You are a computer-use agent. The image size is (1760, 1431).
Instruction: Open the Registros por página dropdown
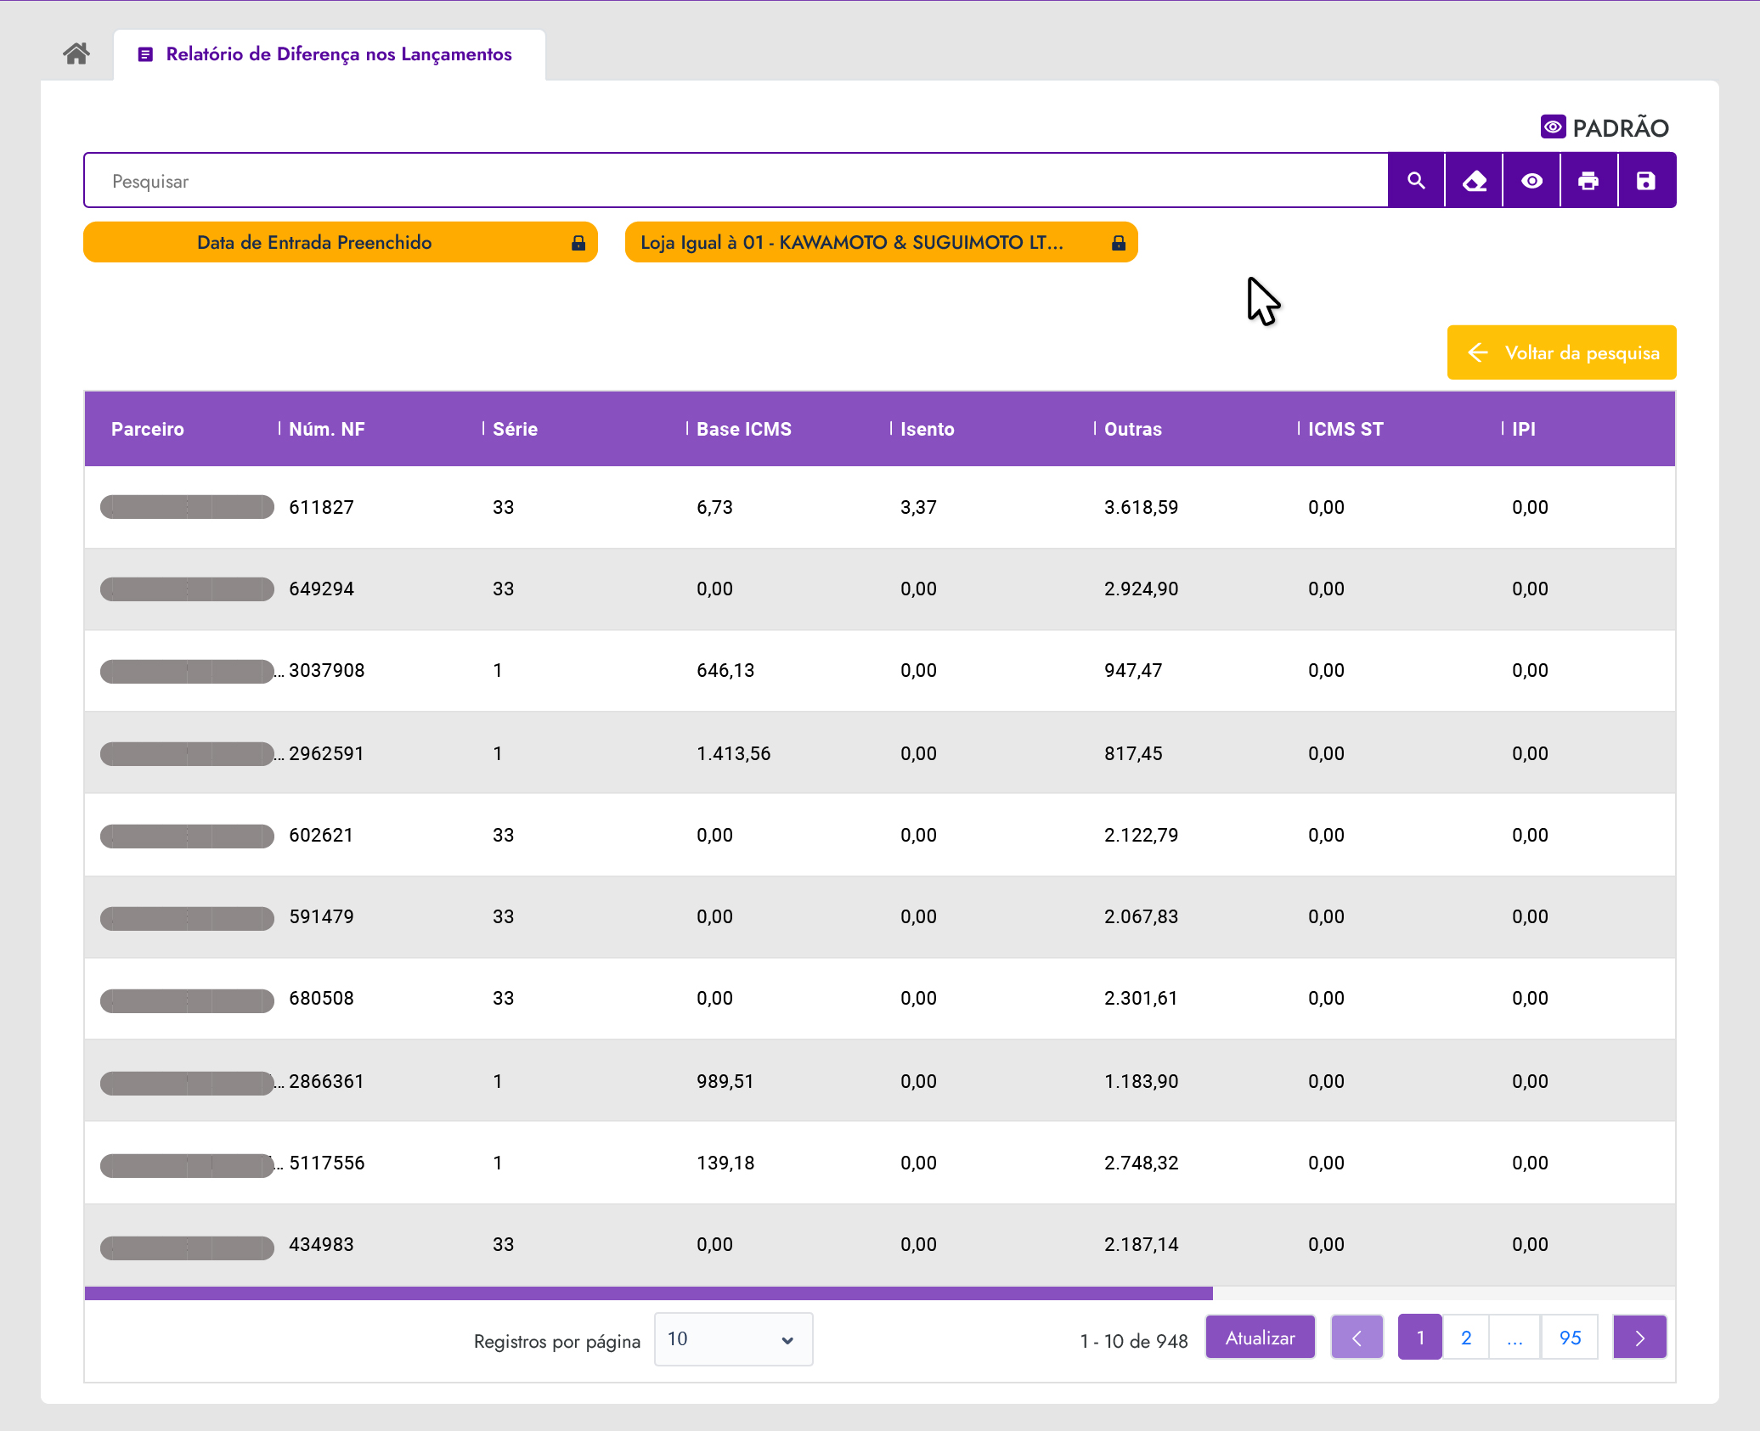pos(733,1339)
